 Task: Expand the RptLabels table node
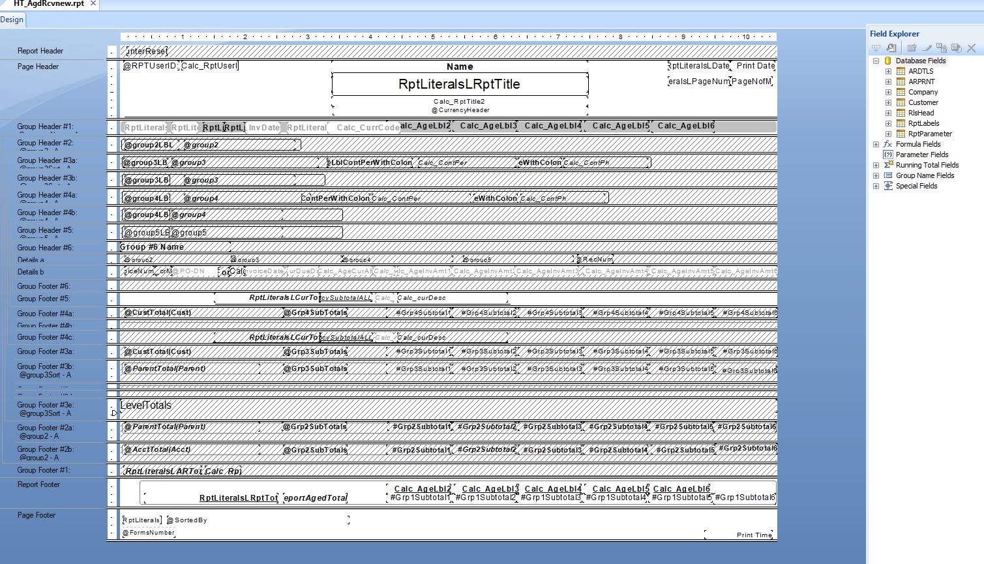pos(888,123)
